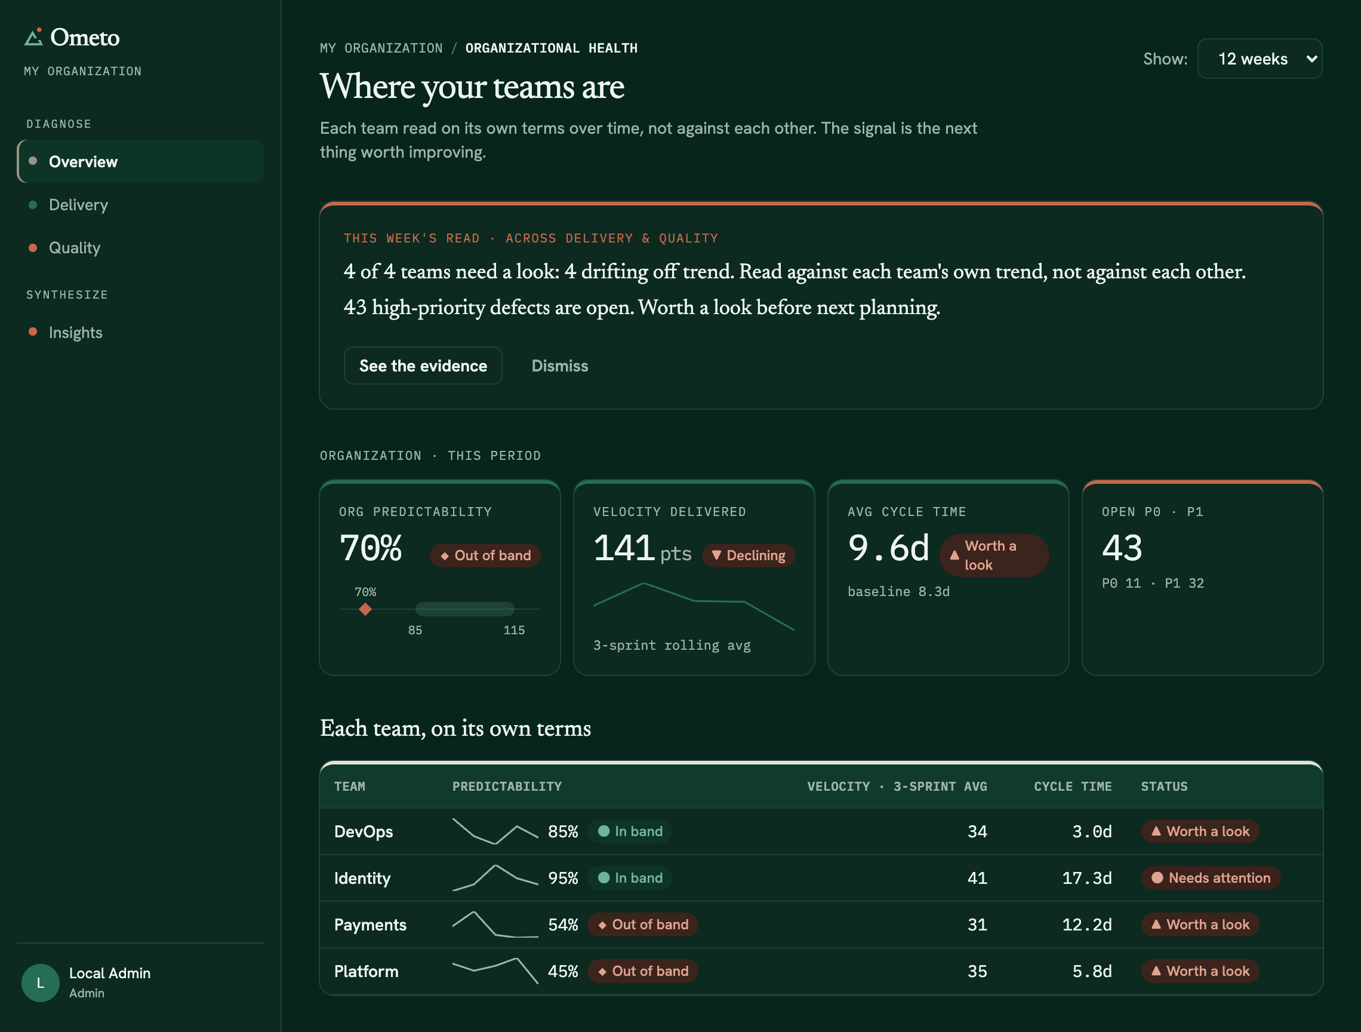
Task: Click the Declining badge on Velocity Delivered
Action: click(x=748, y=555)
